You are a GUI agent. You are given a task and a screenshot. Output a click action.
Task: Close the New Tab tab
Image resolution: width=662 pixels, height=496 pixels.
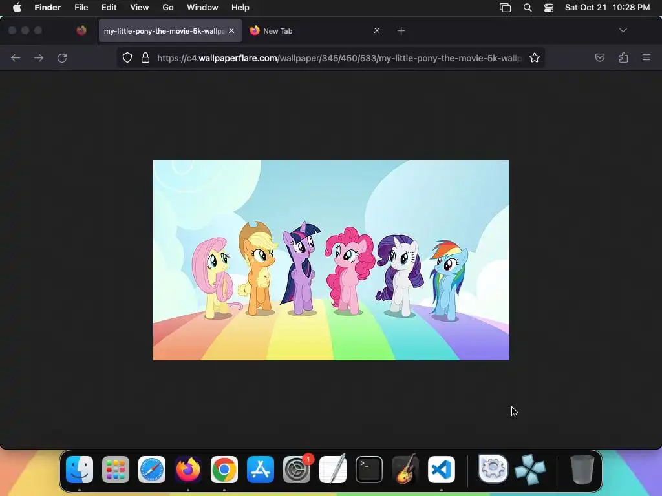[x=377, y=30]
